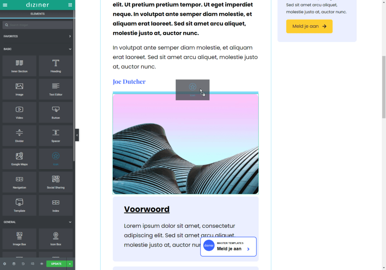
Task: Select the Google Maps widget
Action: [x=19, y=159]
